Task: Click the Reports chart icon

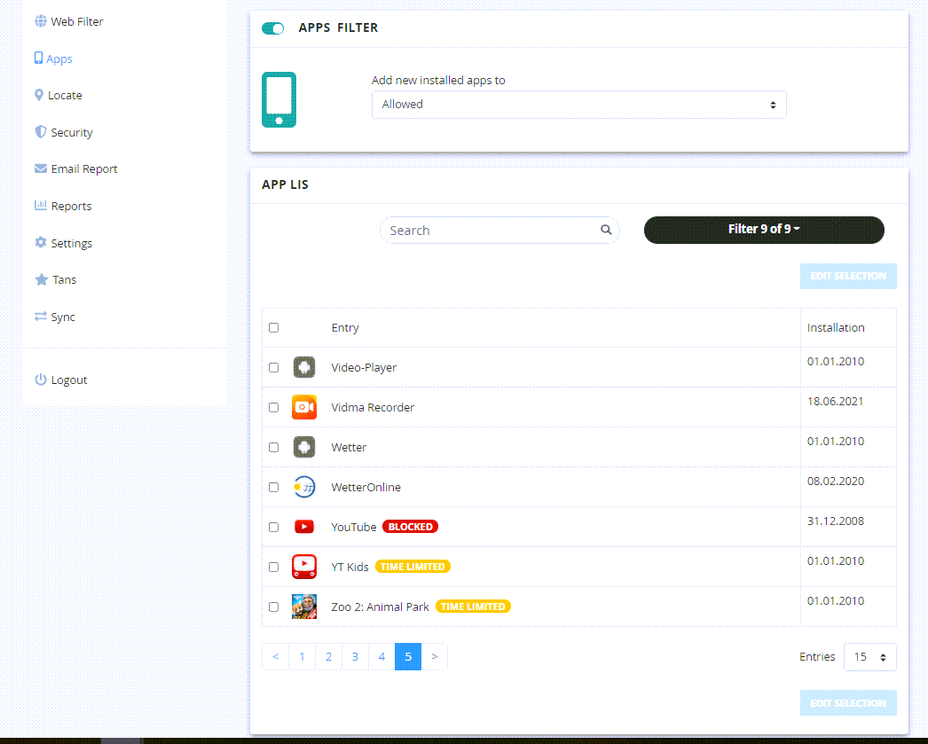Action: pyautogui.click(x=41, y=205)
